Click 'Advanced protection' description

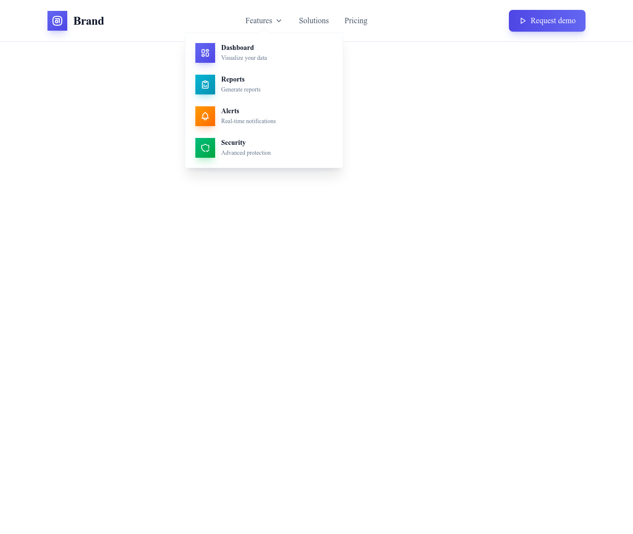point(246,153)
